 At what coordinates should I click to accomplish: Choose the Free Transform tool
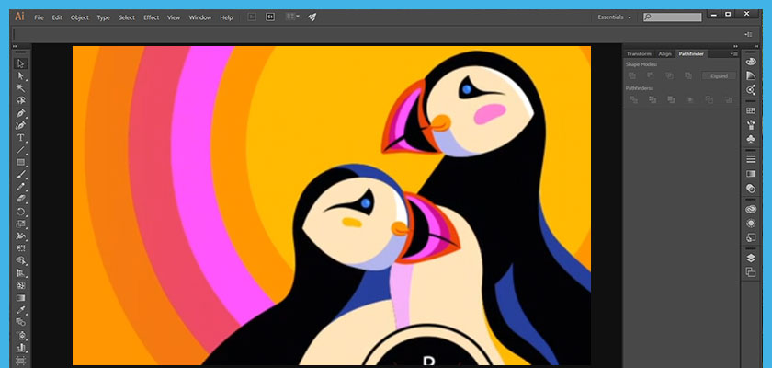click(20, 248)
